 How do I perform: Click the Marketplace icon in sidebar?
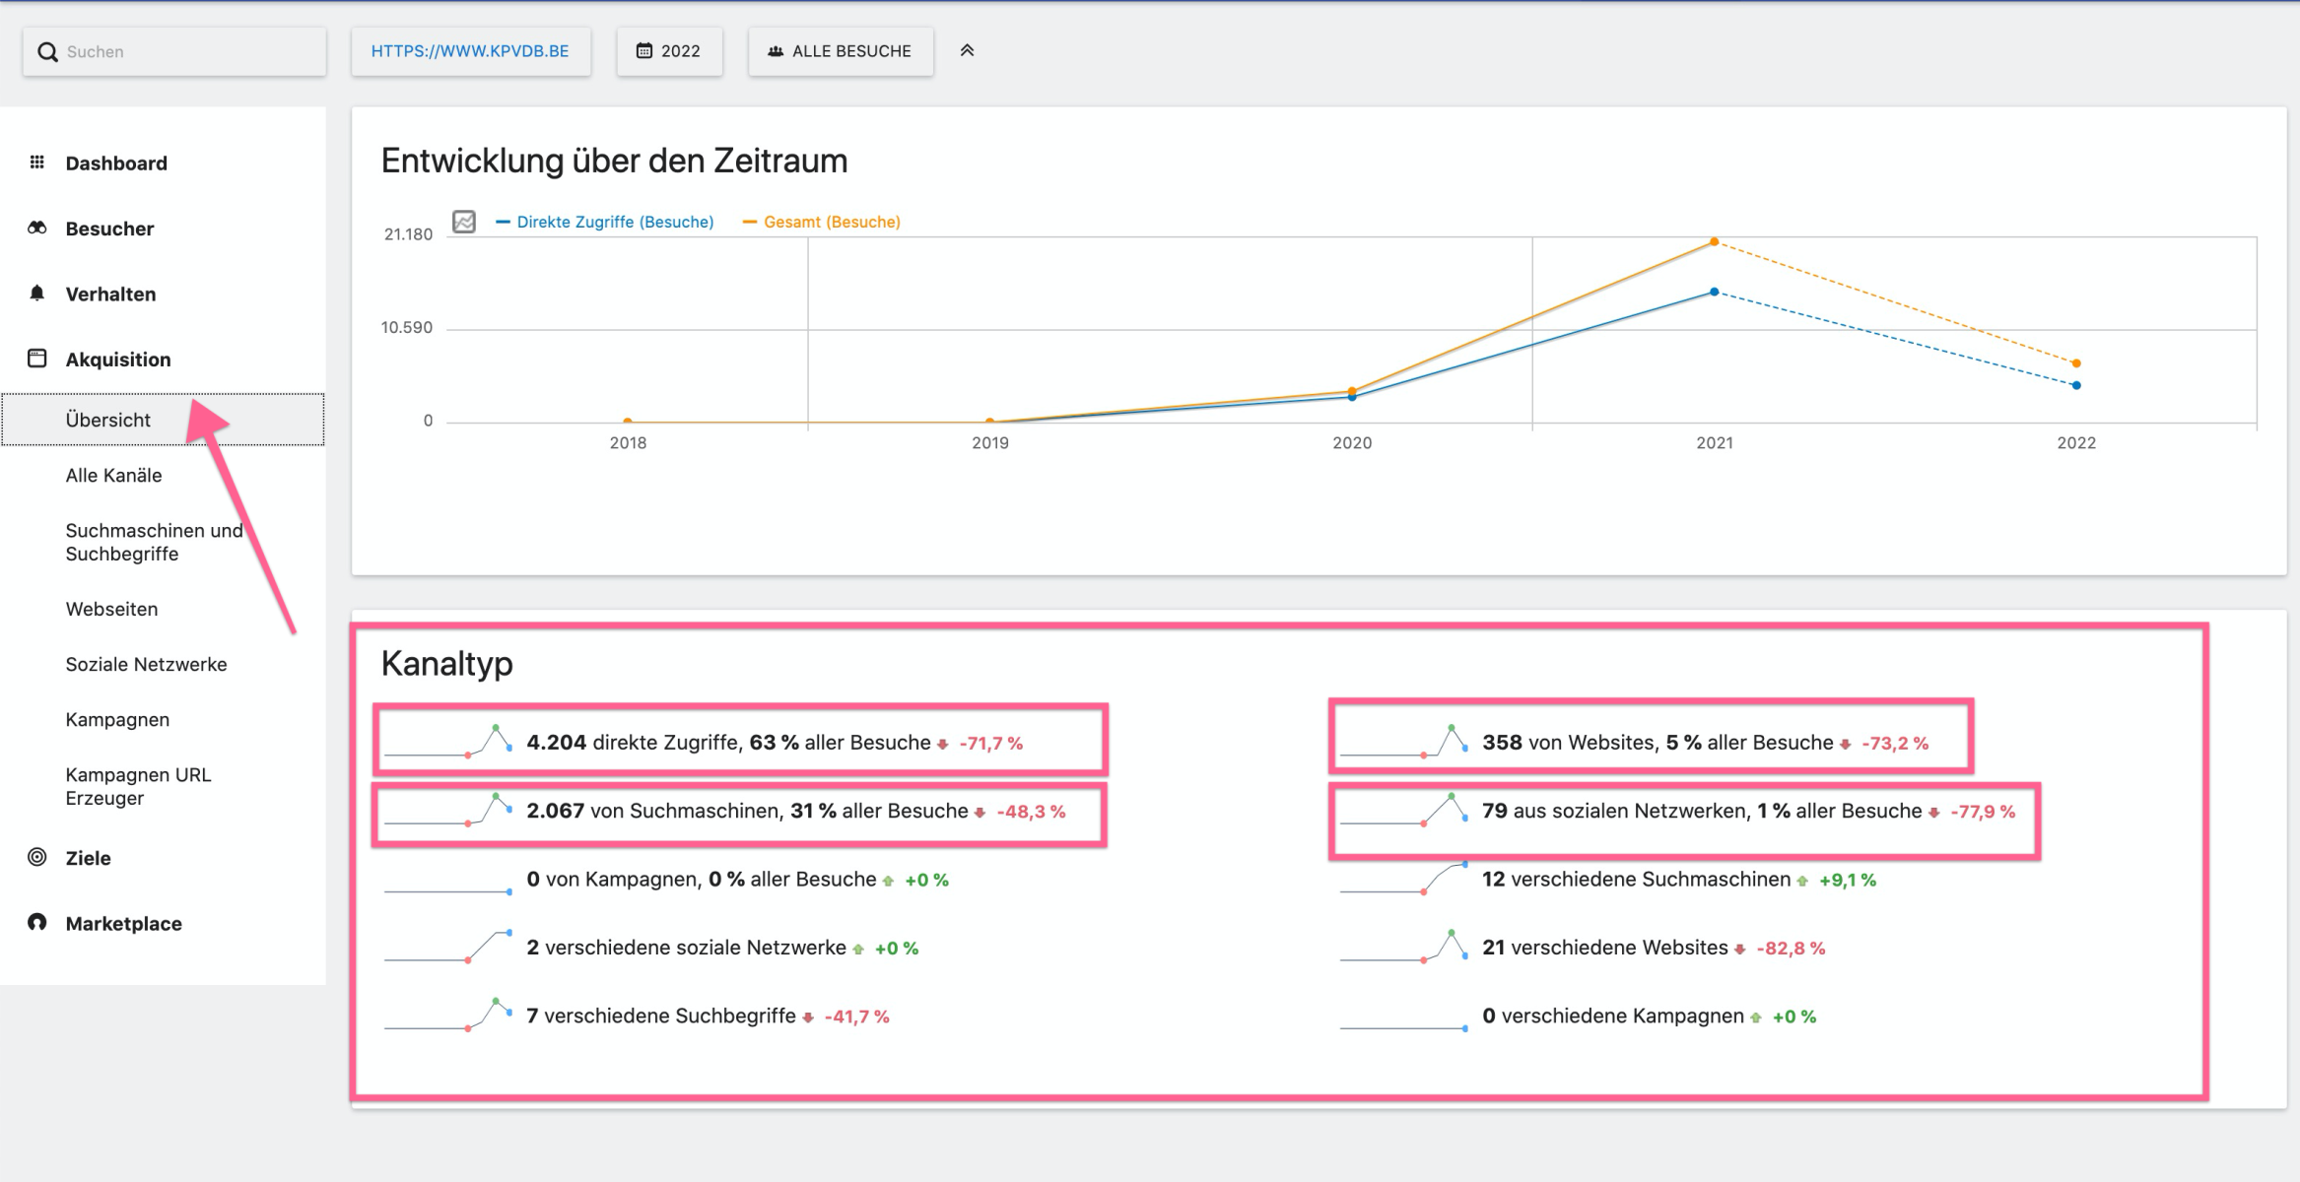pos(37,923)
